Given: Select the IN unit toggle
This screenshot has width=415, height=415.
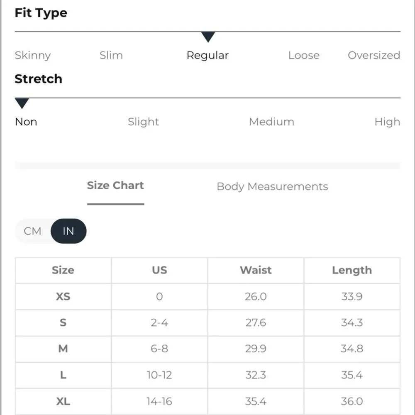Looking at the screenshot, I should tap(68, 231).
